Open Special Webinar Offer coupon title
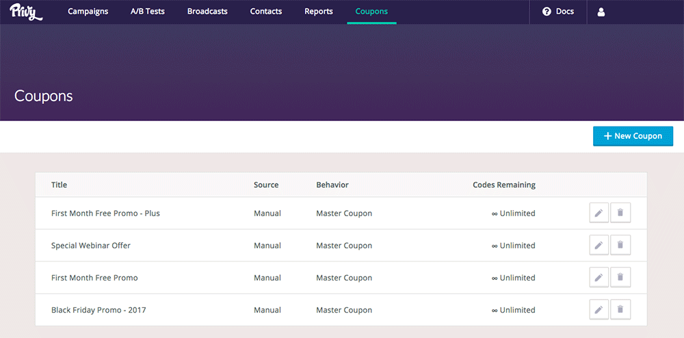The height and width of the screenshot is (338, 684). click(x=91, y=246)
